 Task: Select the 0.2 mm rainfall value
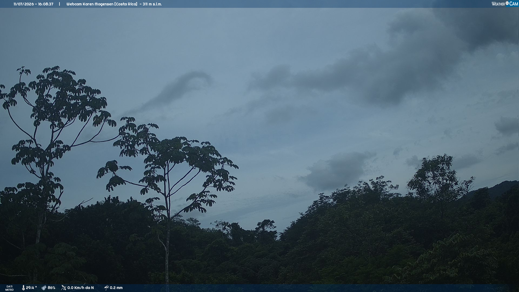pyautogui.click(x=116, y=288)
